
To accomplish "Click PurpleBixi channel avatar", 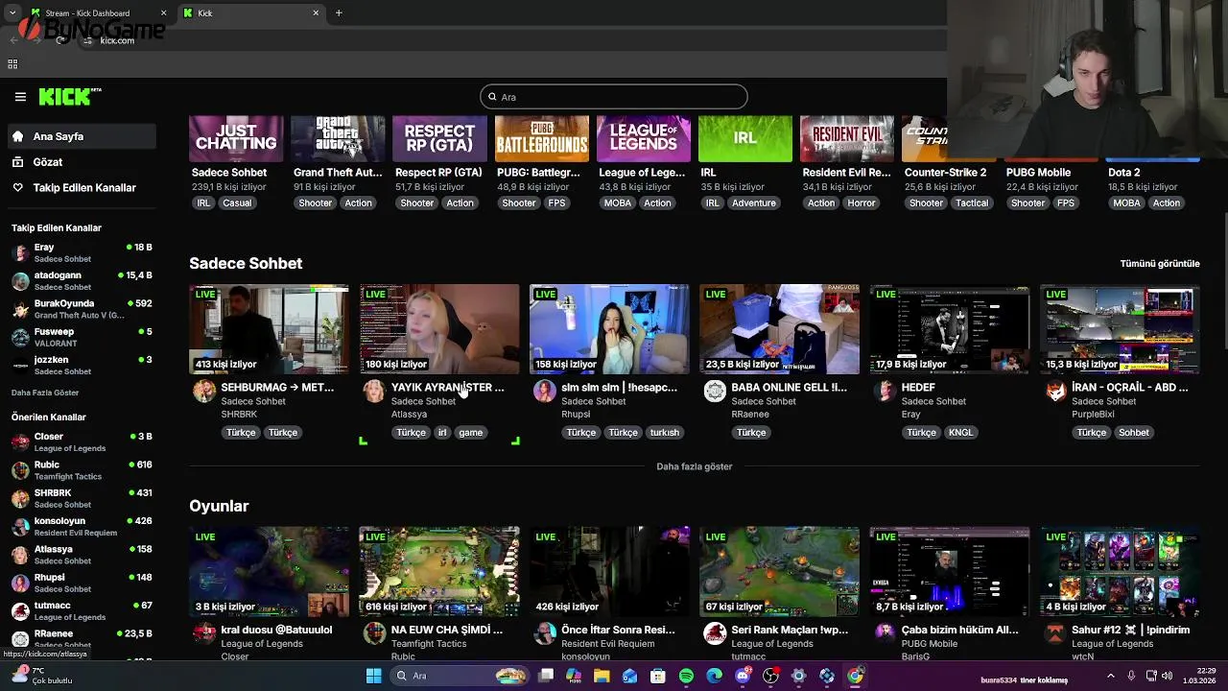I will pos(1055,392).
